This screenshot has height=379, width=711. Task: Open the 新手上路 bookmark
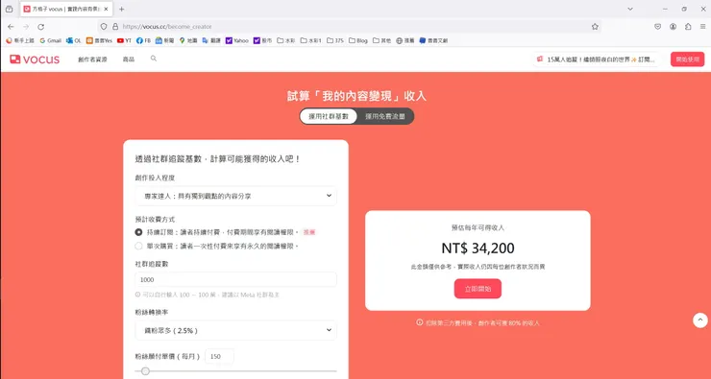(20, 40)
